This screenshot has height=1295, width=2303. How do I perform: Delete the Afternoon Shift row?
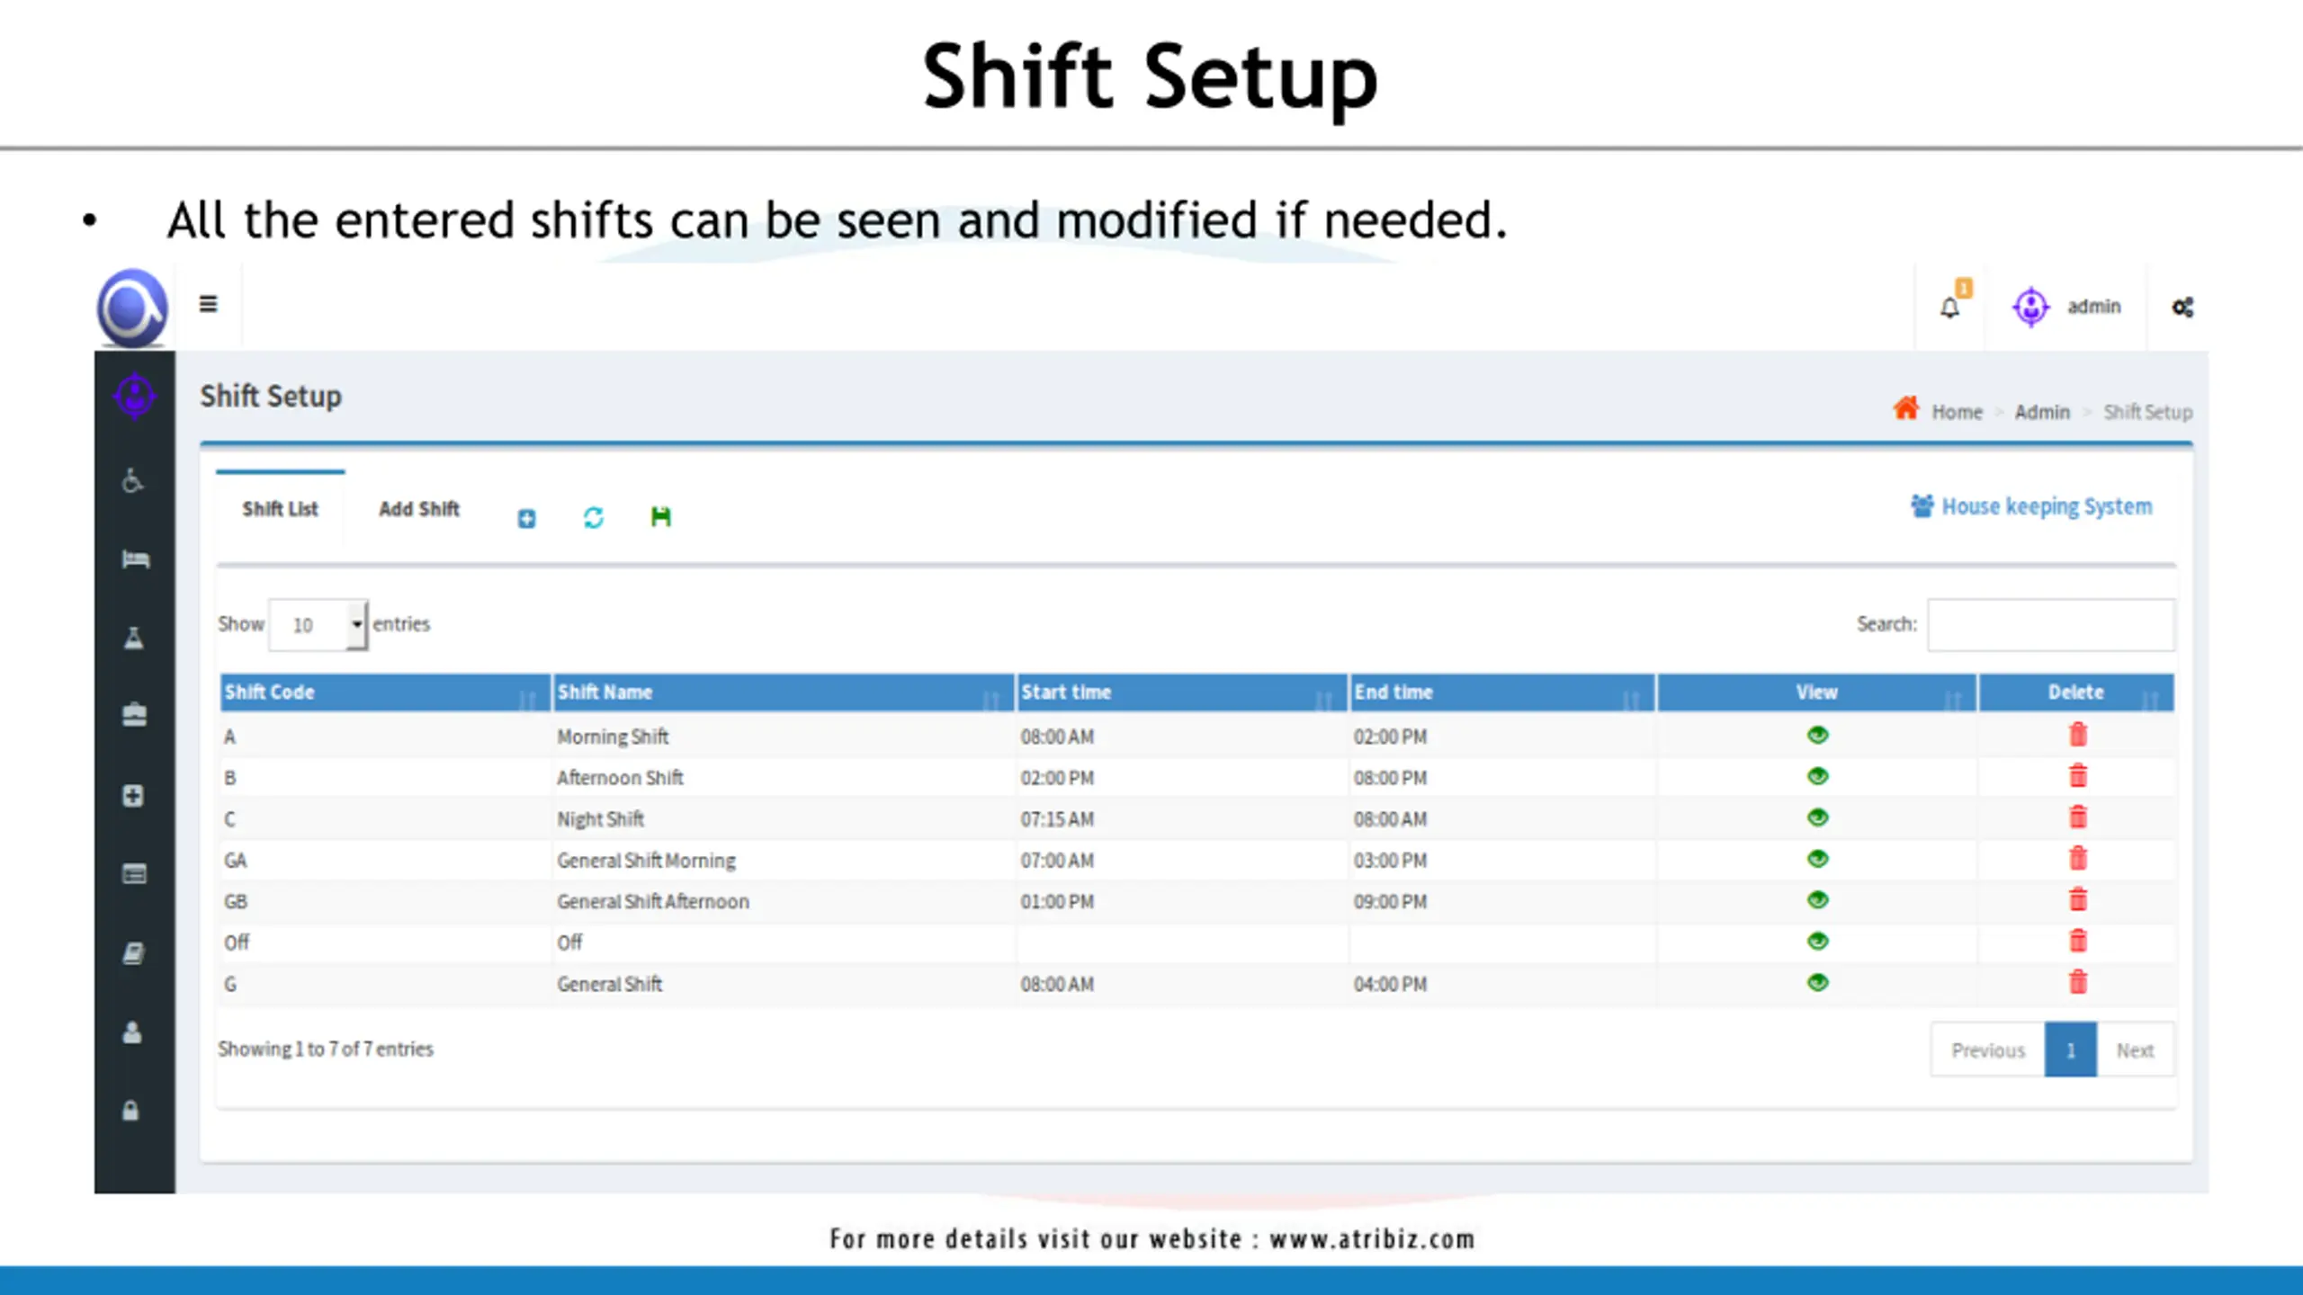pyautogui.click(x=2077, y=775)
